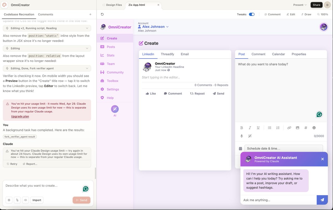Open the fork_verifier_agent result chip
Viewport: 333px width, 210px height.
[20, 136]
